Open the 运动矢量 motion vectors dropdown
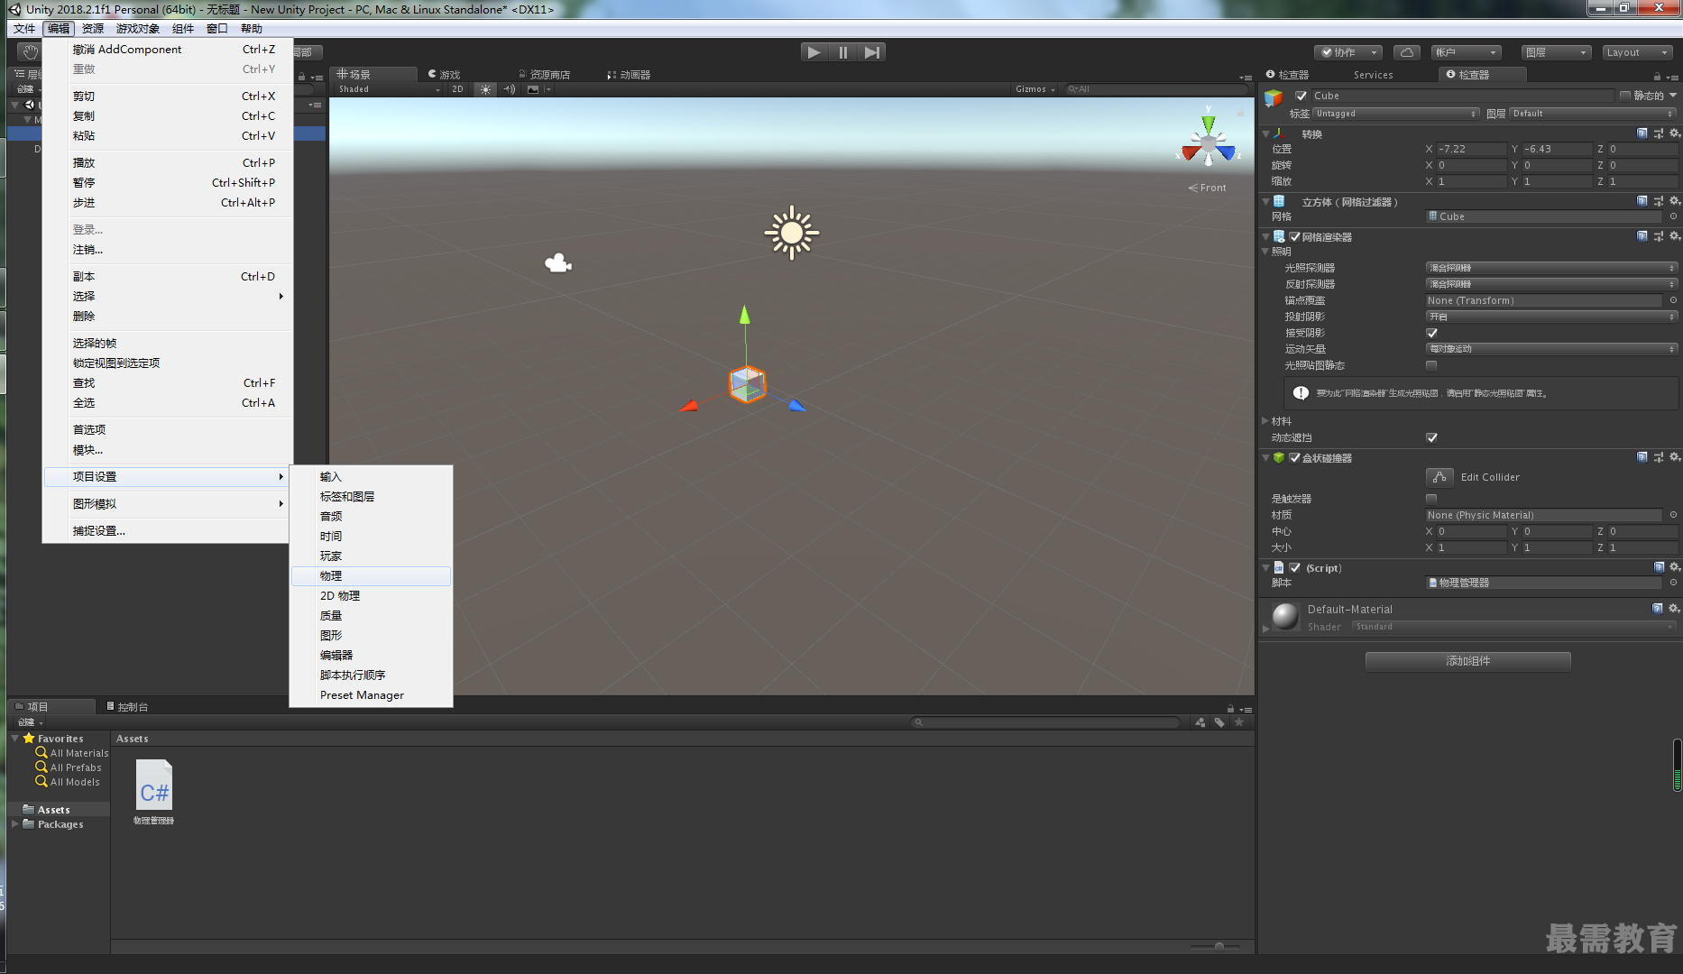This screenshot has width=1683, height=974. point(1551,349)
